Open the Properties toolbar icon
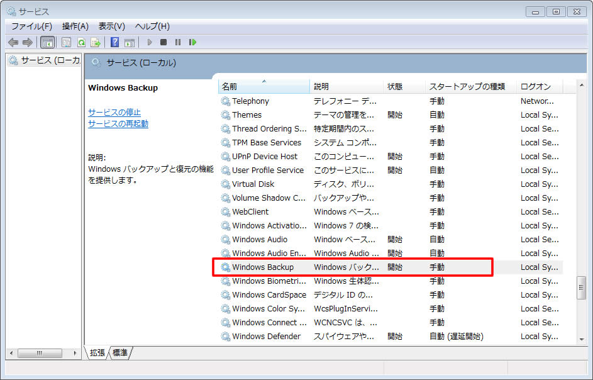 (x=66, y=42)
